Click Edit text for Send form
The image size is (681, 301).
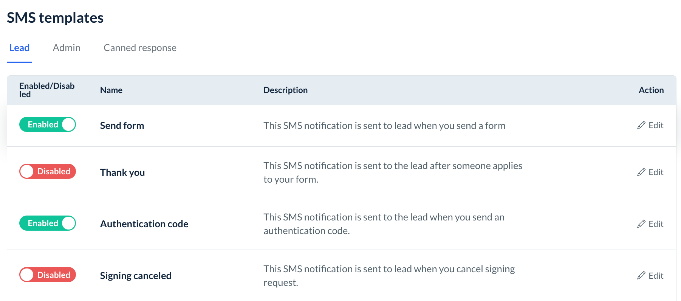click(656, 126)
